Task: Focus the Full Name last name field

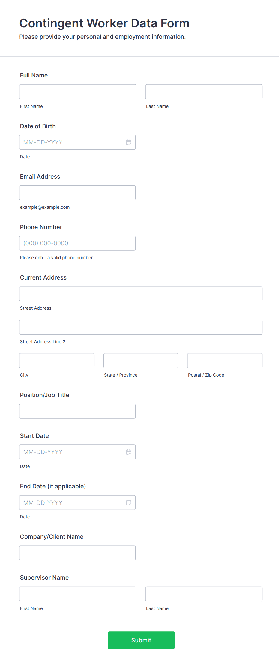Action: [204, 92]
